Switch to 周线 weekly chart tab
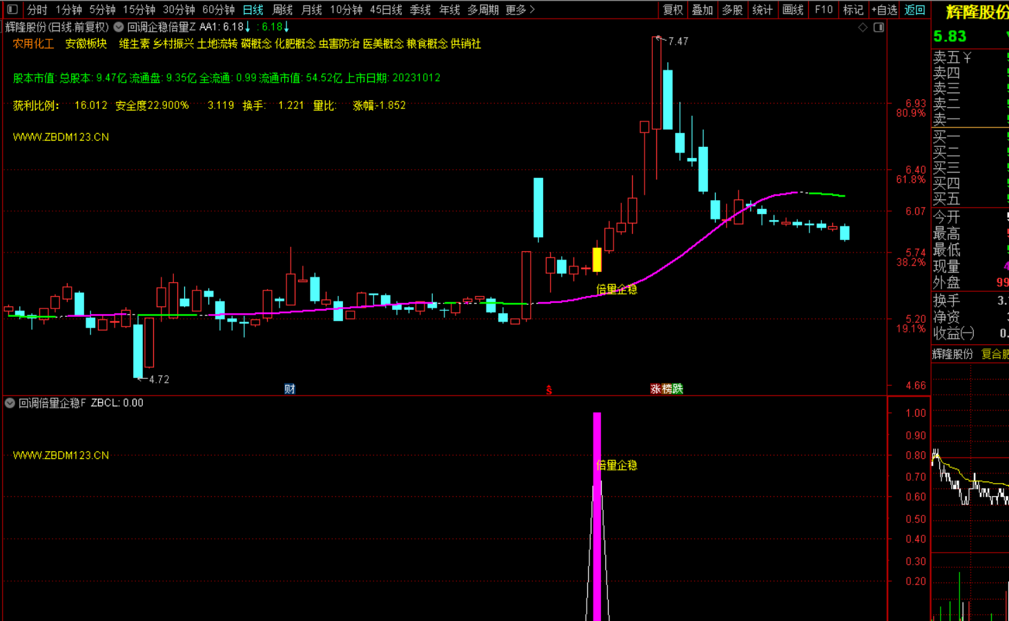This screenshot has height=621, width=1009. 282,10
